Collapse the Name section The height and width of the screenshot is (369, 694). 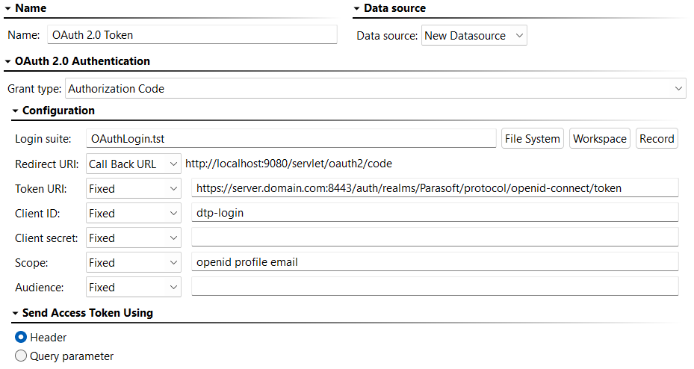point(7,8)
